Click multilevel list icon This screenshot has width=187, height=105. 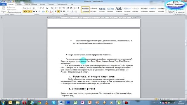[x=64, y=8]
